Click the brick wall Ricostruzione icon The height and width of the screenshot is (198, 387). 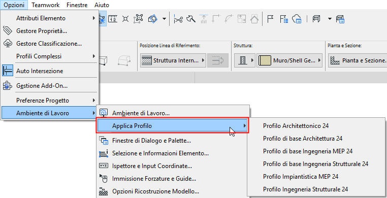point(104,191)
